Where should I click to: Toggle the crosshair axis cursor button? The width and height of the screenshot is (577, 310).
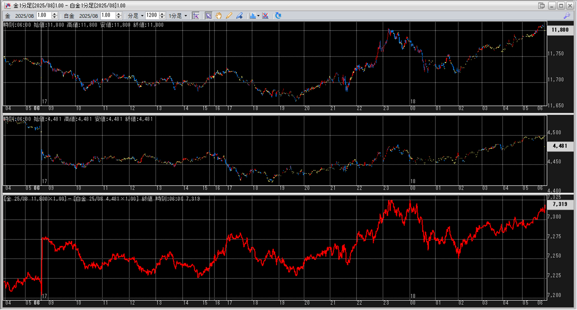tap(196, 16)
